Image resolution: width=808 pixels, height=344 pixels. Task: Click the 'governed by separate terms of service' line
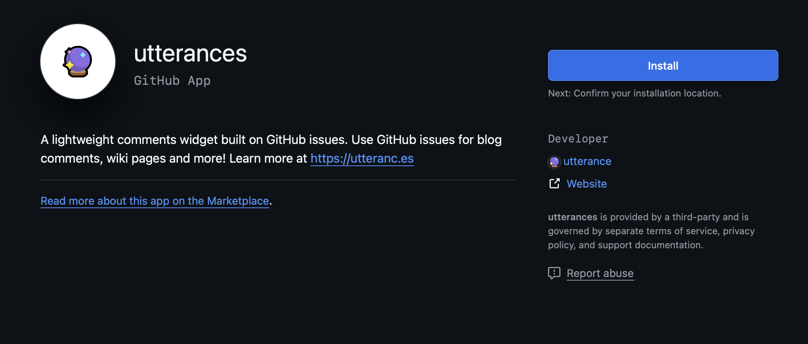click(651, 231)
